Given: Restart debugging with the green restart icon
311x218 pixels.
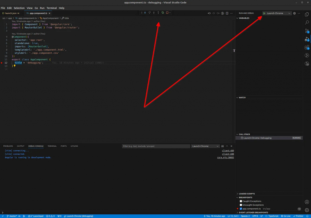Looking at the screenshot, I should 163,13.
